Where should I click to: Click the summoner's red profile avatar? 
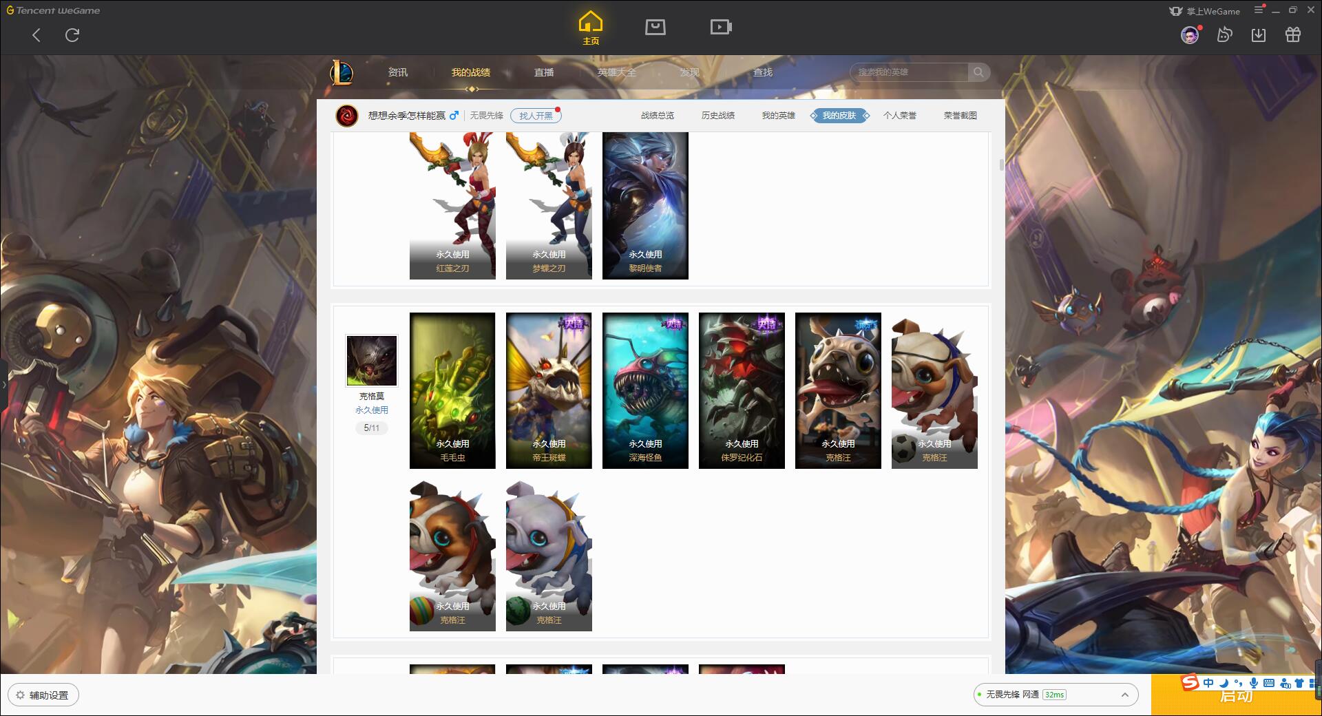click(x=347, y=116)
